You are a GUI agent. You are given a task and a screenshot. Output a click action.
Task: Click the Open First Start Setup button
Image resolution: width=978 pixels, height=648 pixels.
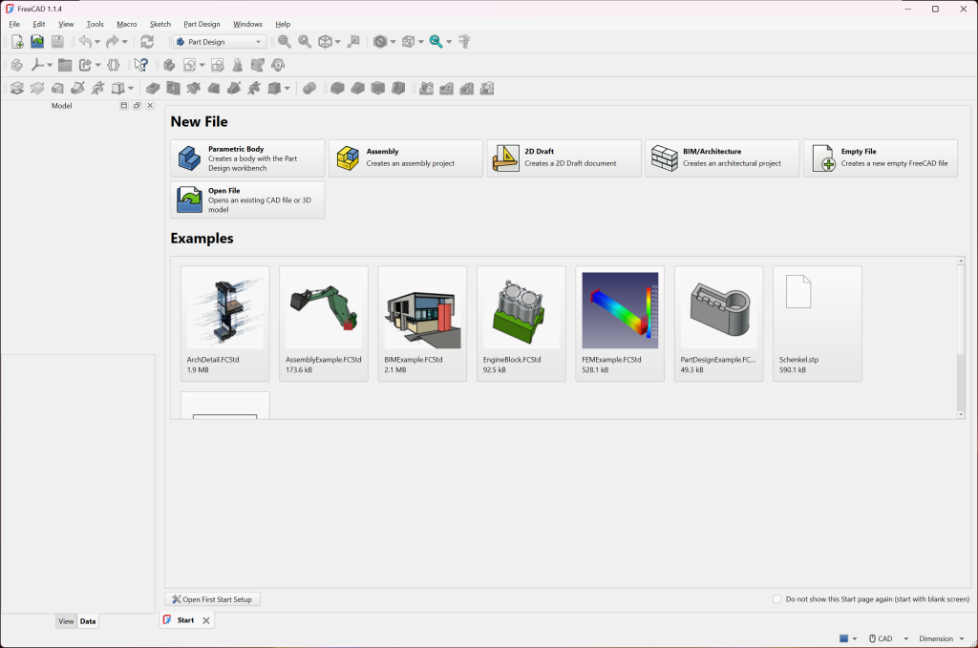(213, 599)
